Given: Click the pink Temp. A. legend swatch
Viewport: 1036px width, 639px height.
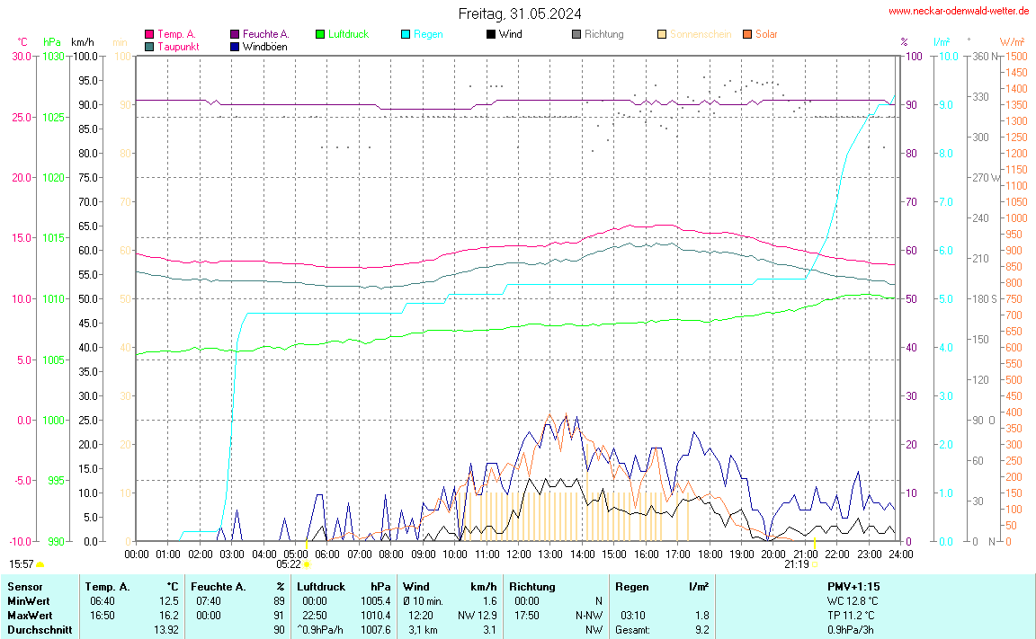Looking at the screenshot, I should [x=148, y=34].
